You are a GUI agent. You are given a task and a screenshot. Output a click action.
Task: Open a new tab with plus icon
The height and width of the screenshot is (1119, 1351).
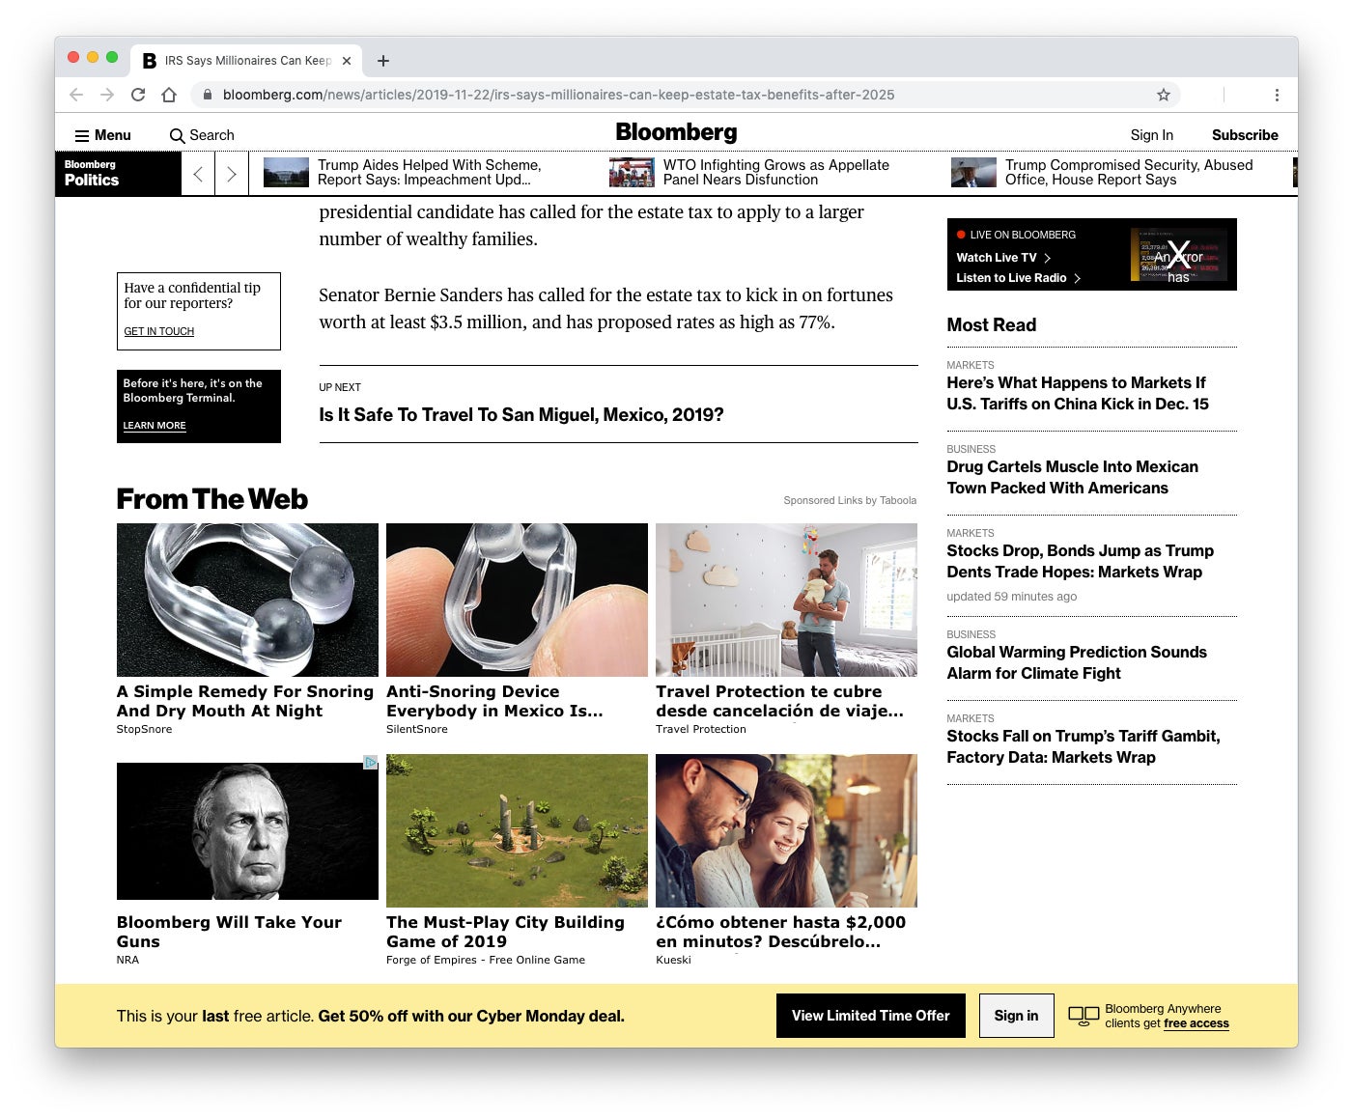tap(383, 61)
